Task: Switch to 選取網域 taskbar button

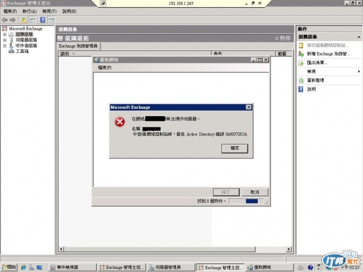Action: tap(269, 267)
